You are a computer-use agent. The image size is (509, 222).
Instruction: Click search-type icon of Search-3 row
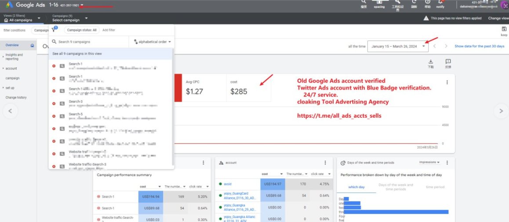62,104
